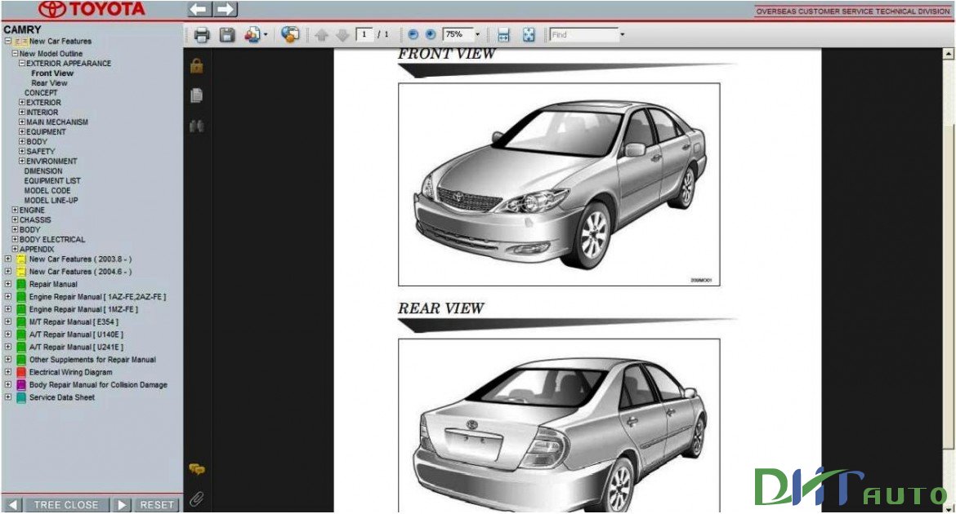Click the front view car illustration

[x=559, y=184]
